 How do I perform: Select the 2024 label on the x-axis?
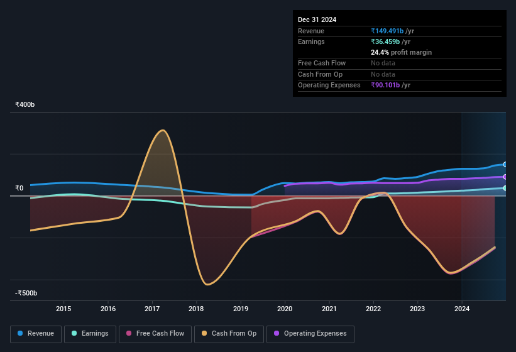462,309
